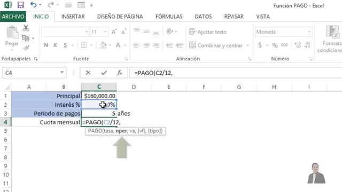Image resolution: width=342 pixels, height=192 pixels.
Task: Click Combinar y centrar button
Action: click(216, 45)
